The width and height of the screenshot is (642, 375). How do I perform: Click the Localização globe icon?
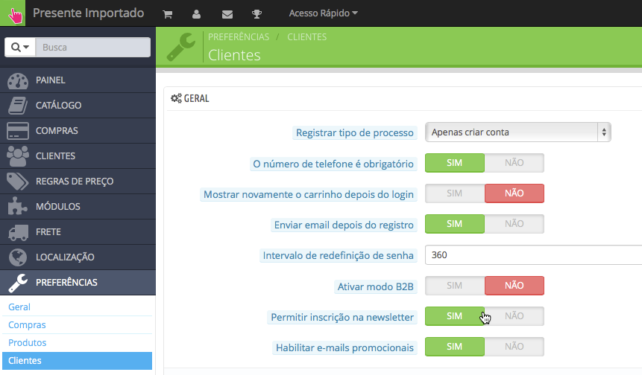pos(18,257)
